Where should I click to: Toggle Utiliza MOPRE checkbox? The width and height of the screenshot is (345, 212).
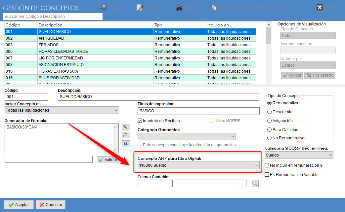[211, 121]
